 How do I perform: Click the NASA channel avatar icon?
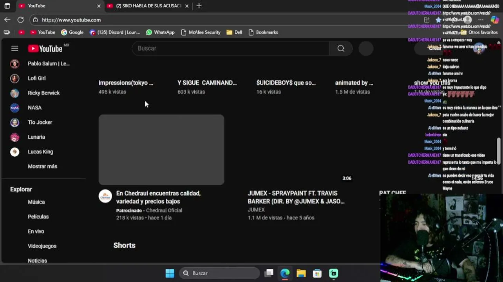pos(14,108)
